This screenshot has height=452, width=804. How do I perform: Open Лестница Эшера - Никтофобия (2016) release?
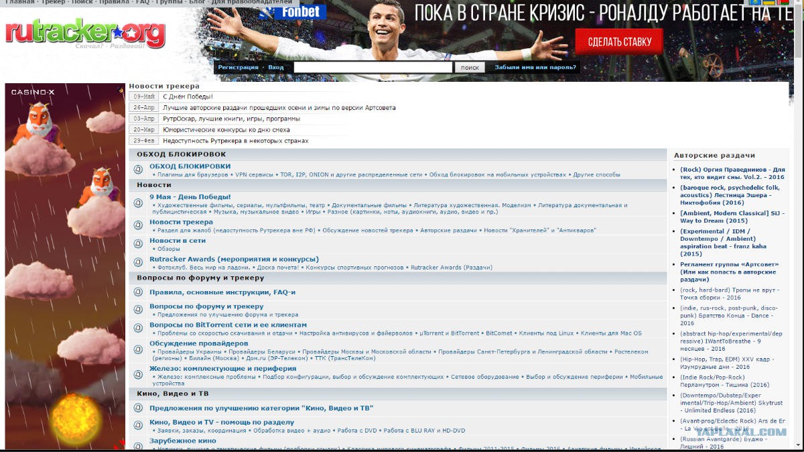click(x=730, y=194)
